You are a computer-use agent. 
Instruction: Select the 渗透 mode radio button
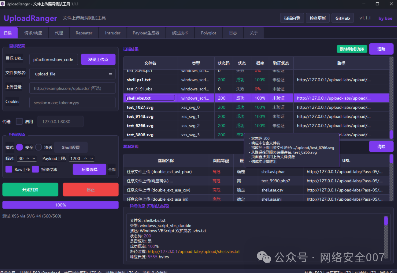click(x=39, y=147)
